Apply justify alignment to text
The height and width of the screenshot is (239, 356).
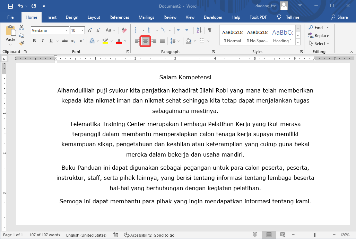pyautogui.click(x=162, y=41)
